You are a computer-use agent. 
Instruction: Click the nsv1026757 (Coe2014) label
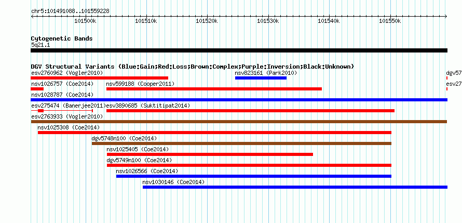pos(62,84)
